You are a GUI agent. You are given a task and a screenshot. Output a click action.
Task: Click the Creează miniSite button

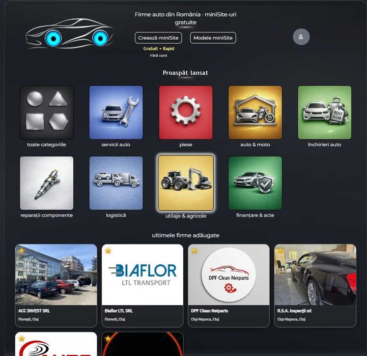[x=158, y=38]
